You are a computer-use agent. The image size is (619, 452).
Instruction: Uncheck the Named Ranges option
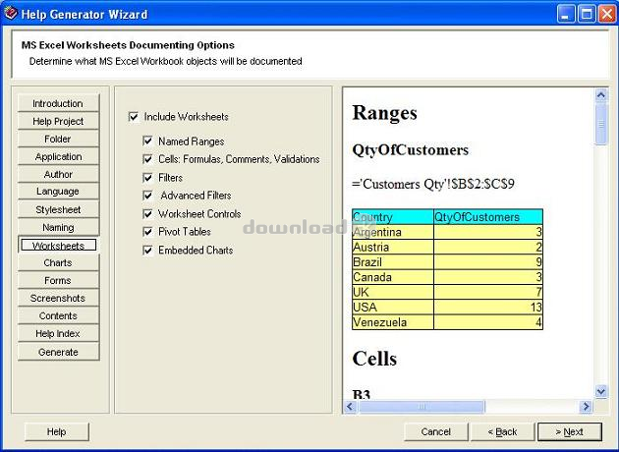click(147, 141)
